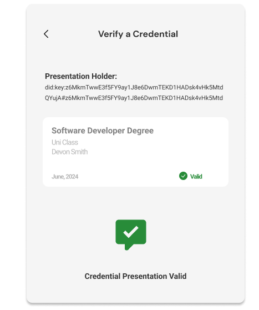This screenshot has height=310, width=259.
Task: Select the green Valid status label
Action: click(x=196, y=176)
